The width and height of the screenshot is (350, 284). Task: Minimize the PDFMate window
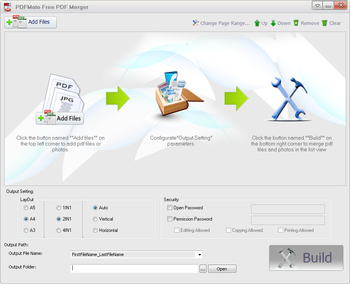tap(328, 5)
